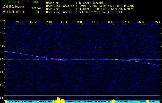
Task: Click time marker 0219
Action: coord(141,22)
